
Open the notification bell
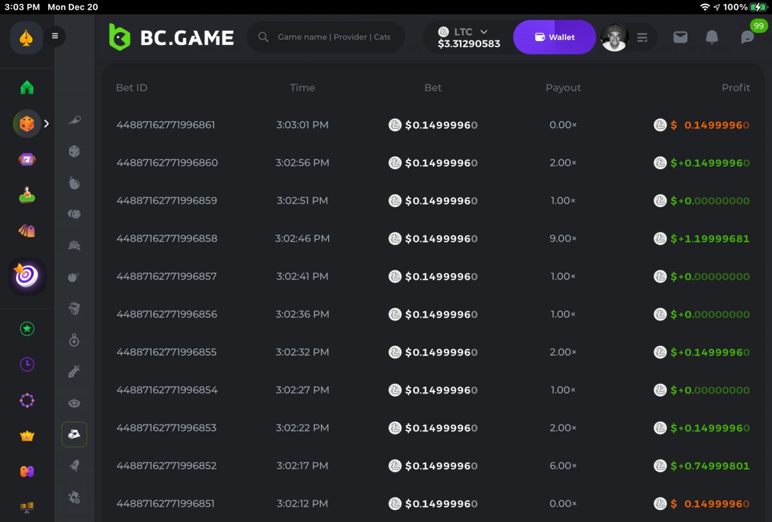712,37
